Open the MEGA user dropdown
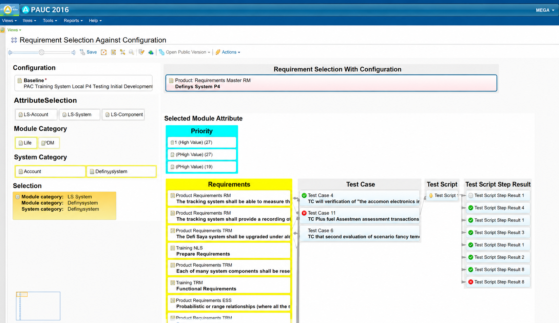Image resolution: width=559 pixels, height=323 pixels. tap(545, 10)
